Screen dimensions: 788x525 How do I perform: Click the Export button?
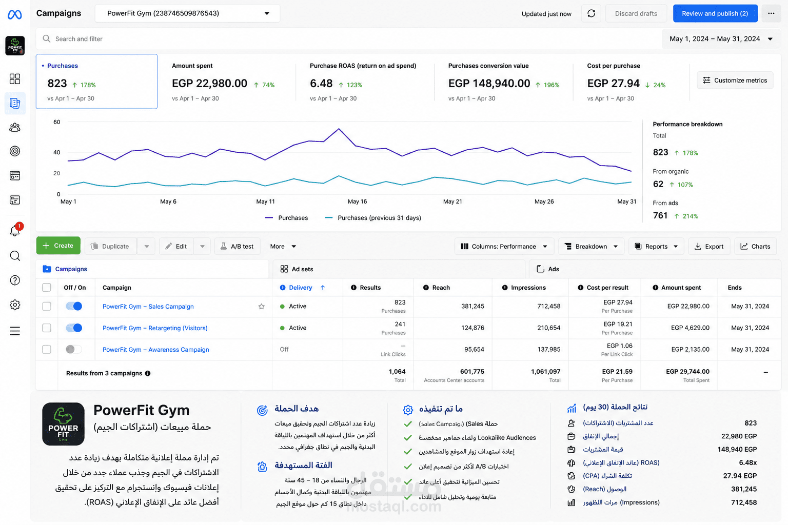(x=709, y=247)
